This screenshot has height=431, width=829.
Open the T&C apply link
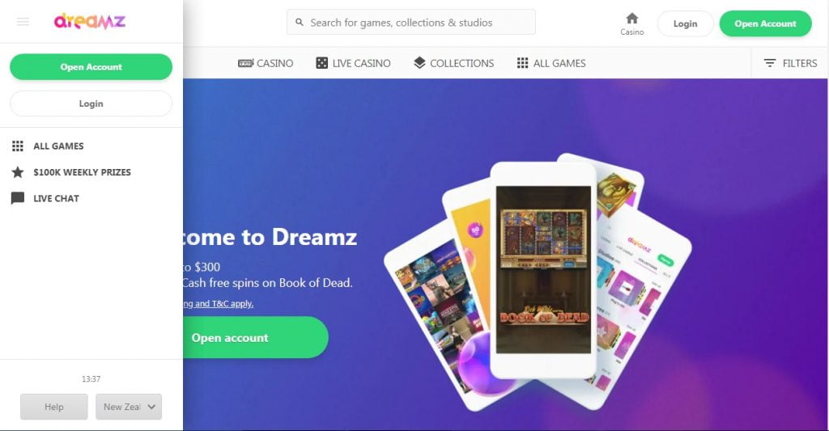tap(218, 304)
